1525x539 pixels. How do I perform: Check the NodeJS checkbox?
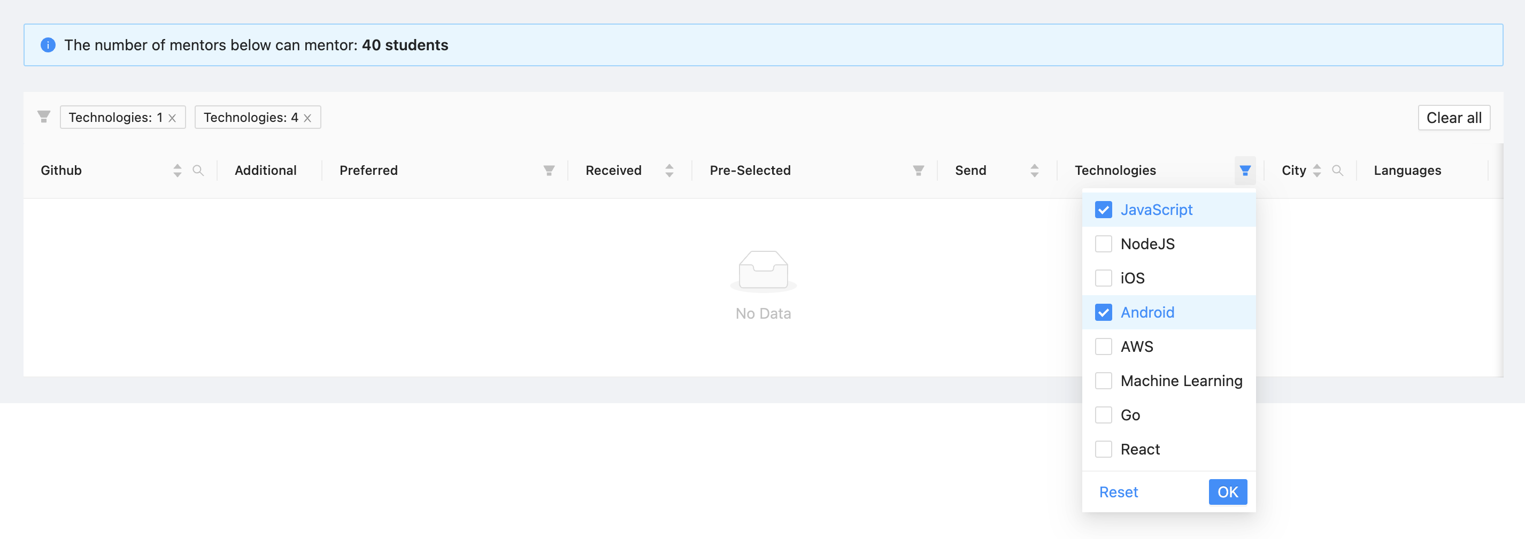click(x=1103, y=244)
